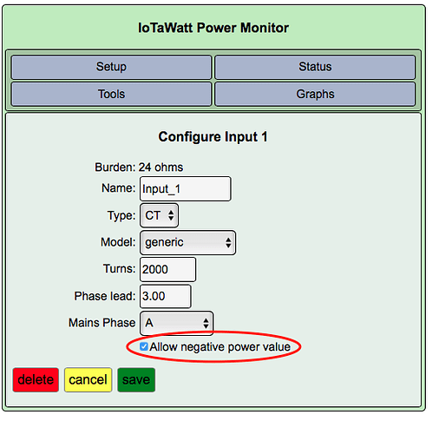Uncheck Allow negative power value checkbox

point(144,346)
